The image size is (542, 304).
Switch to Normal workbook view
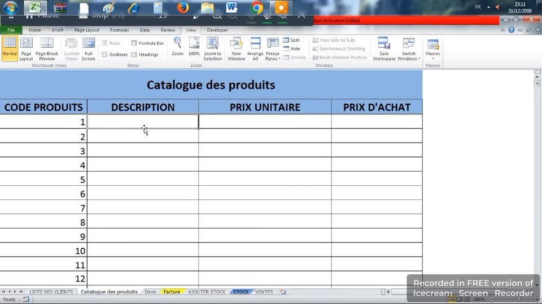coord(10,48)
